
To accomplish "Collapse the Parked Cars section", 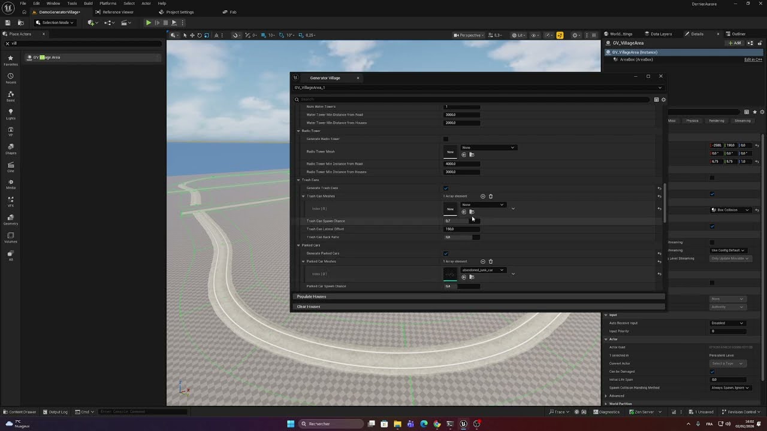I will point(298,245).
